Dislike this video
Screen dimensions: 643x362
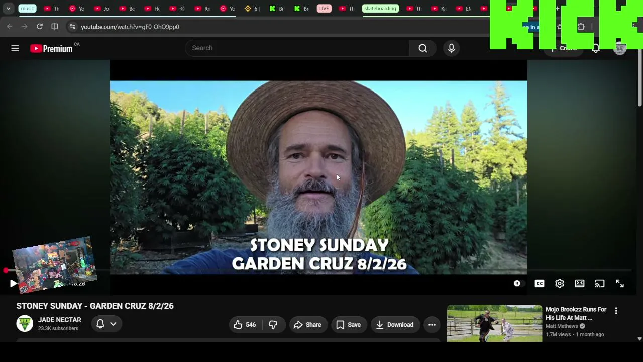[273, 325]
